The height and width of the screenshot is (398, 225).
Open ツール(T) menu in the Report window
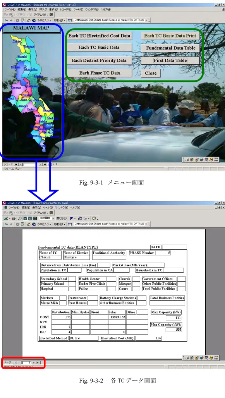[48, 208]
